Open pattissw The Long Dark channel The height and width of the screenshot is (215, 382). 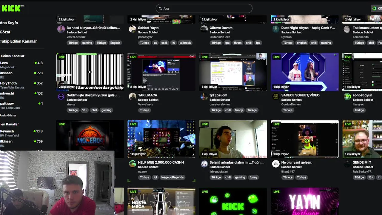tap(21, 105)
